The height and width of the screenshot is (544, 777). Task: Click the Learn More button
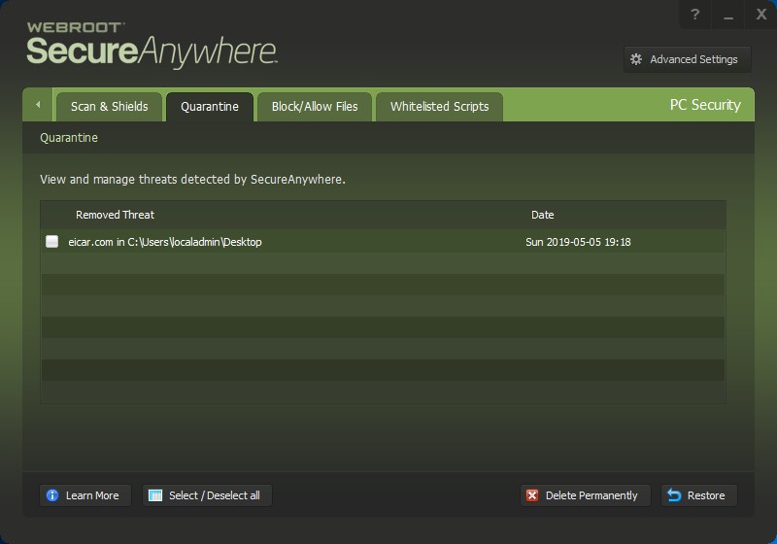click(x=85, y=495)
